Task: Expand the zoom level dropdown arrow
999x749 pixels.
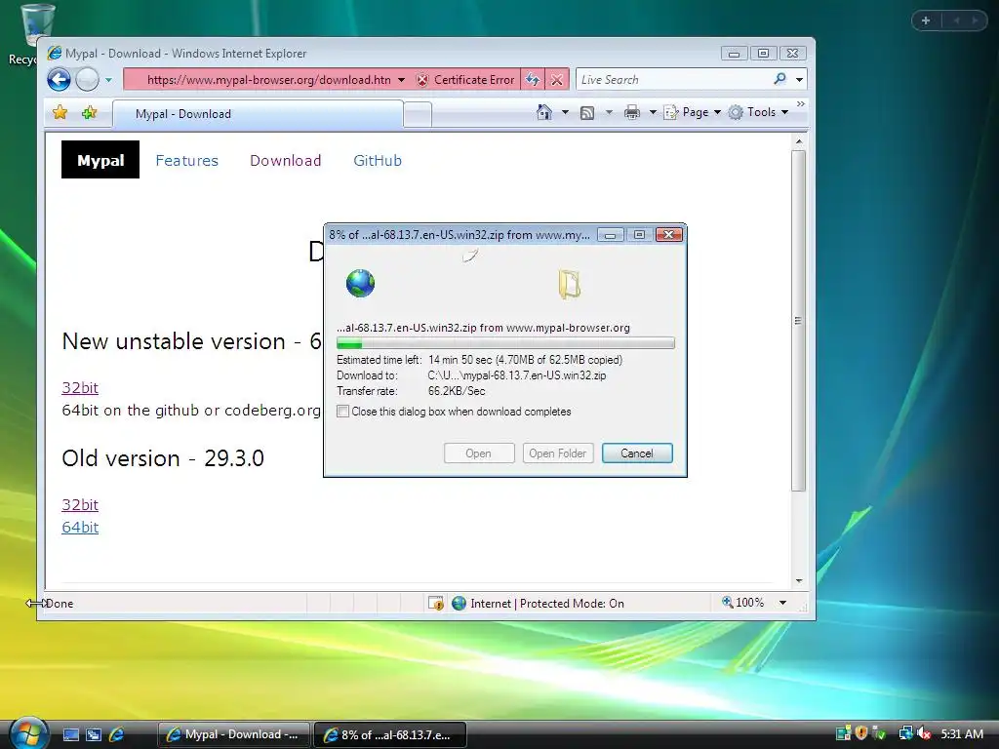Action: [x=782, y=603]
